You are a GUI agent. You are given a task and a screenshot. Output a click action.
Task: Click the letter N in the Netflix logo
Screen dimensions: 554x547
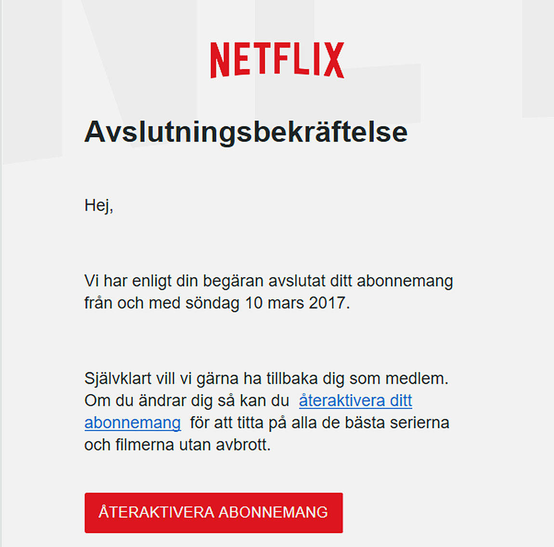coord(220,60)
